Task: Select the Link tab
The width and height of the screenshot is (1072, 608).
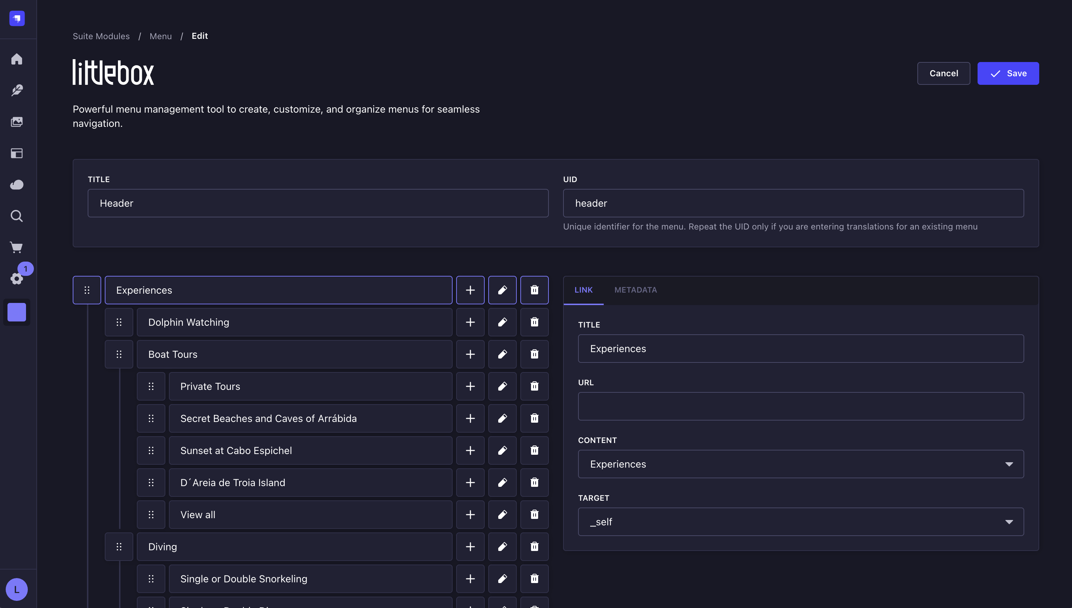Action: (x=583, y=290)
